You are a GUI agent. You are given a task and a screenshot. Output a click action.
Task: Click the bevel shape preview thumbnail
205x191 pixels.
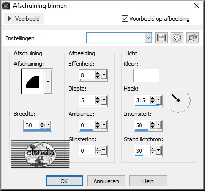click(x=33, y=82)
